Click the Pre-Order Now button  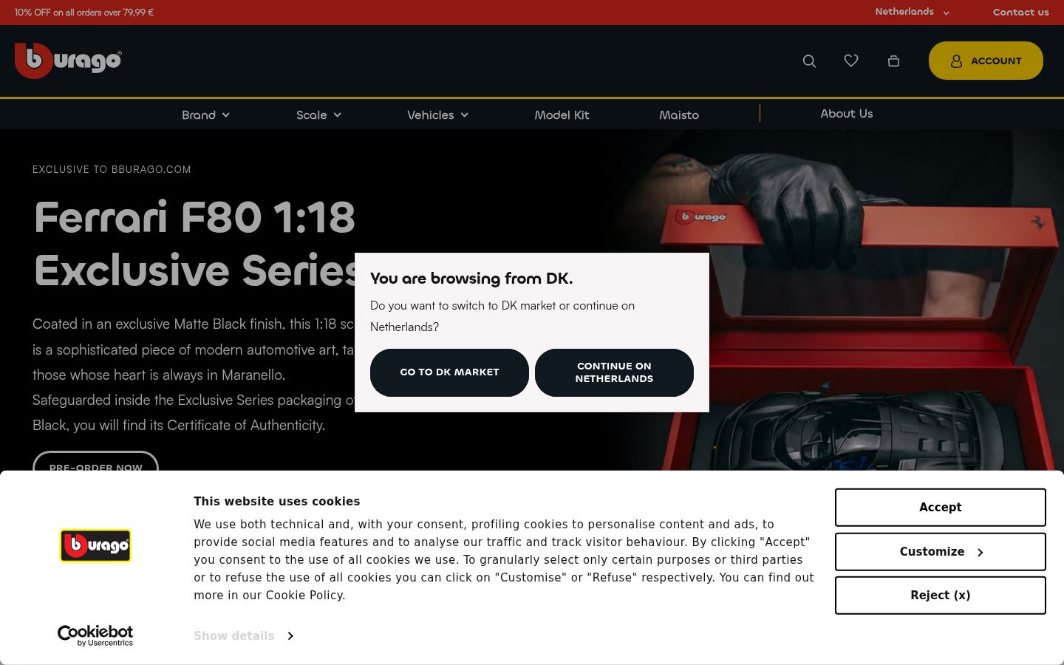[96, 461]
